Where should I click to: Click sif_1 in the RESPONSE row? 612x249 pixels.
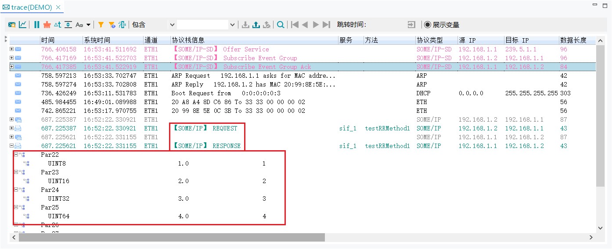point(348,146)
